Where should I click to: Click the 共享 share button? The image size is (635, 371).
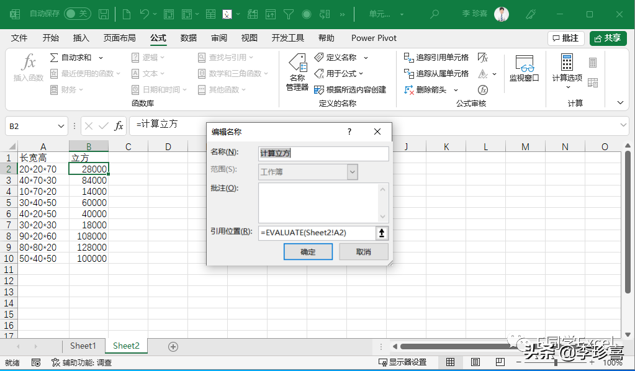[608, 38]
